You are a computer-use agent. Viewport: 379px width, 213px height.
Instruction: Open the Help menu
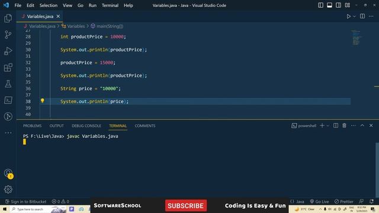(x=129, y=5)
